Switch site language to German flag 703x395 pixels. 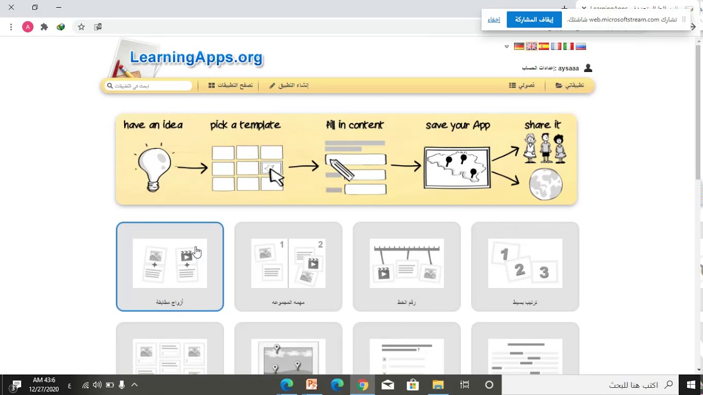point(519,47)
